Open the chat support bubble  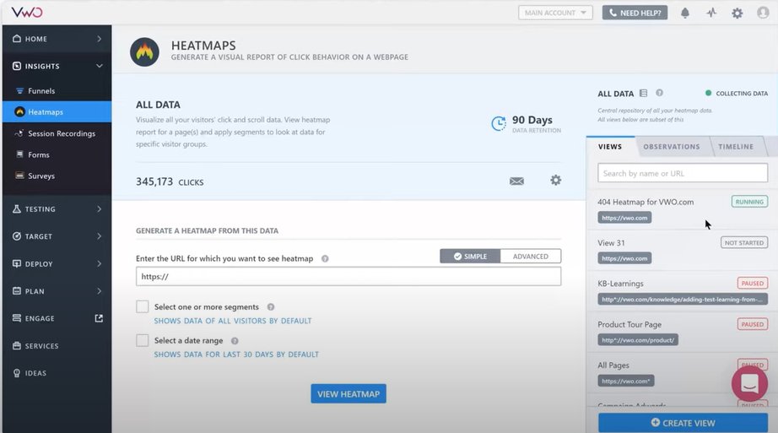coord(749,384)
